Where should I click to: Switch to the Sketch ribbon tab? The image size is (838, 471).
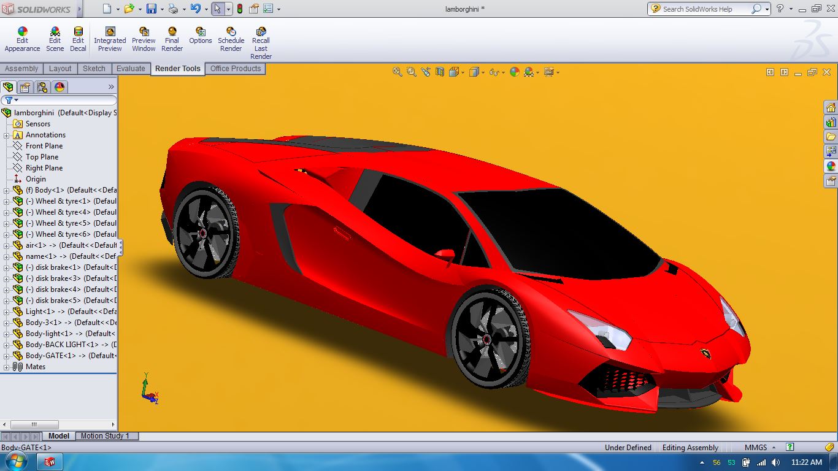tap(94, 69)
